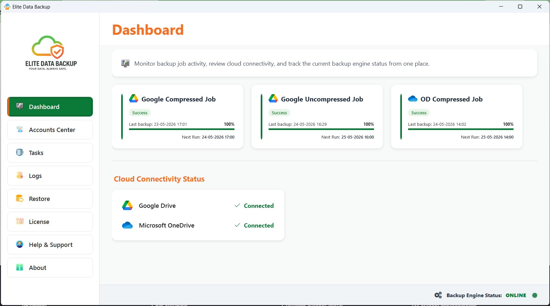
Task: Click the monitor icon in the info banner
Action: [x=125, y=63]
